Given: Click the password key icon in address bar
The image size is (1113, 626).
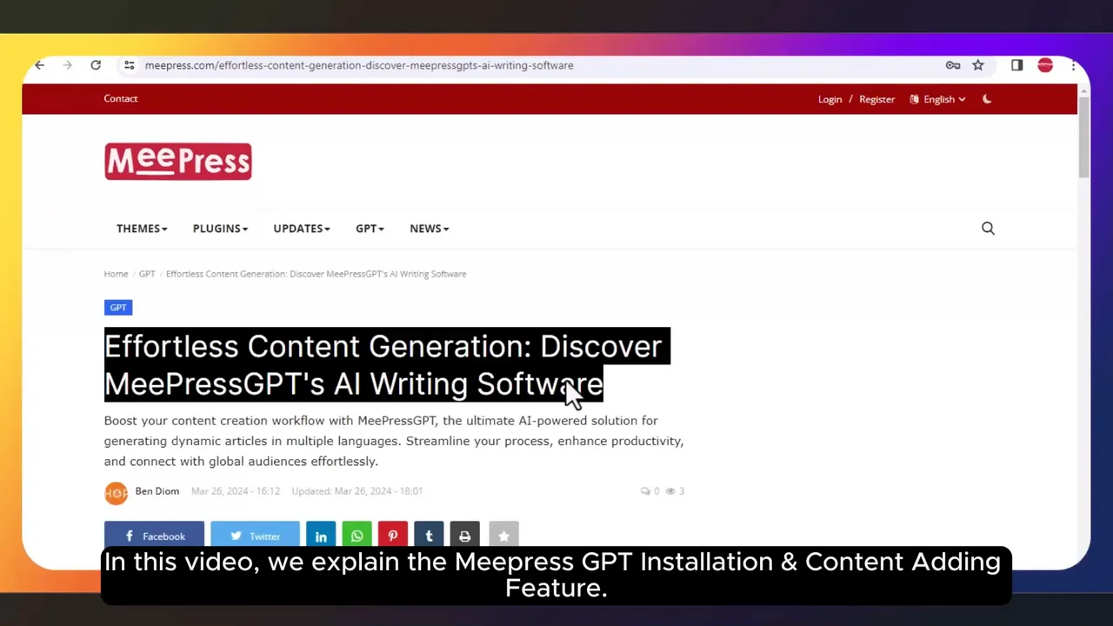Looking at the screenshot, I should (953, 65).
